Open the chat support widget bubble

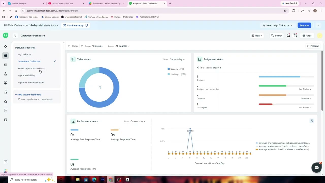coord(316,168)
